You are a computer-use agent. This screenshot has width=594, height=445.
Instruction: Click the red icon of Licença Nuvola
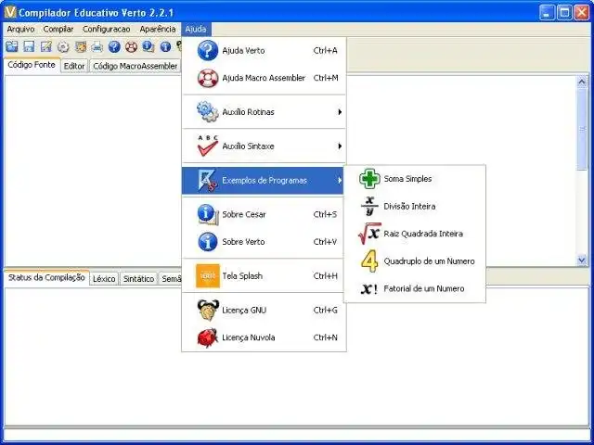click(208, 337)
